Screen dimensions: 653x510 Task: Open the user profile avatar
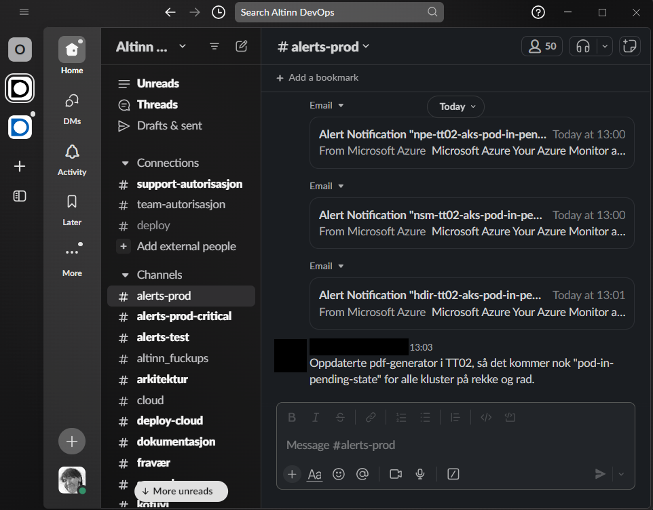(72, 480)
